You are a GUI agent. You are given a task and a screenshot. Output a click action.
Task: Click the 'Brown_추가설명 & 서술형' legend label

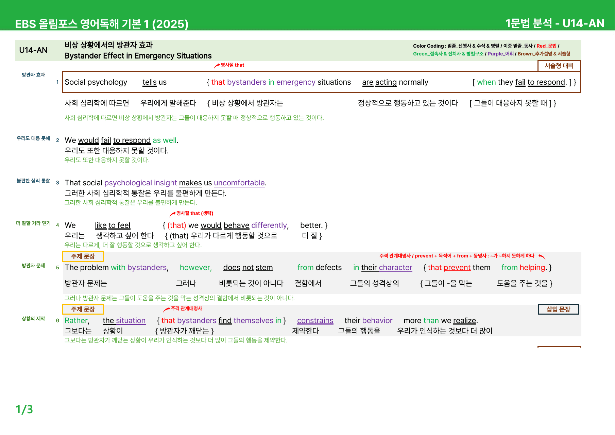(x=544, y=54)
